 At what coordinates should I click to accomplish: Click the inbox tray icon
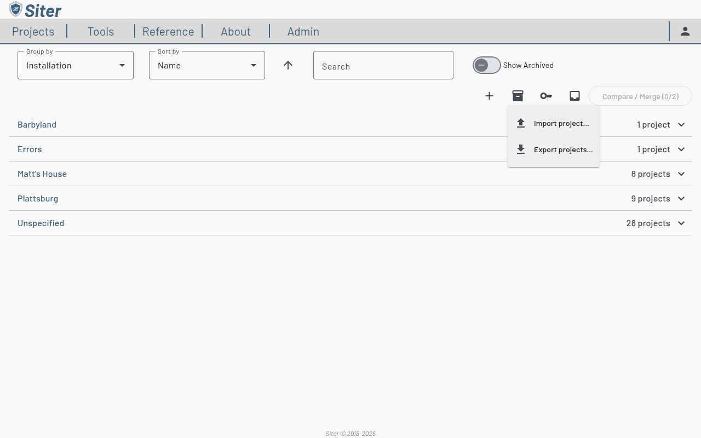pyautogui.click(x=574, y=96)
